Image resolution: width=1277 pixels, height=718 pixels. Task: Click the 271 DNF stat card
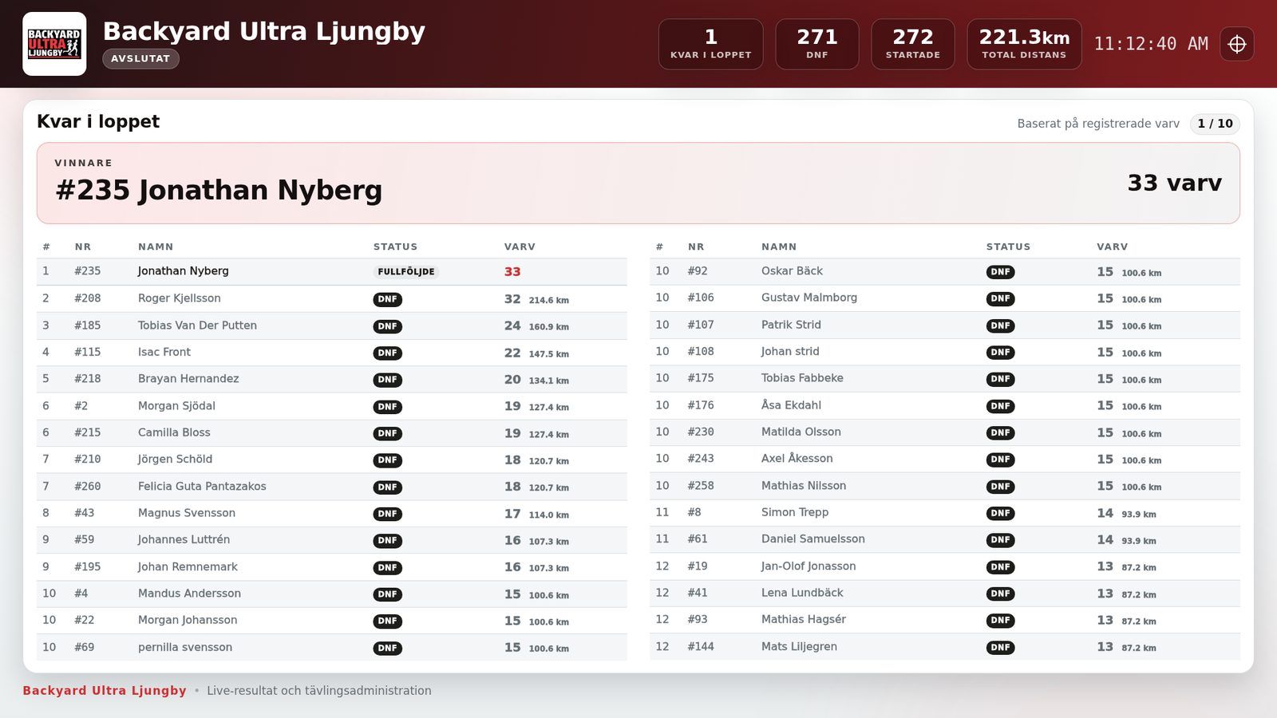click(x=816, y=44)
